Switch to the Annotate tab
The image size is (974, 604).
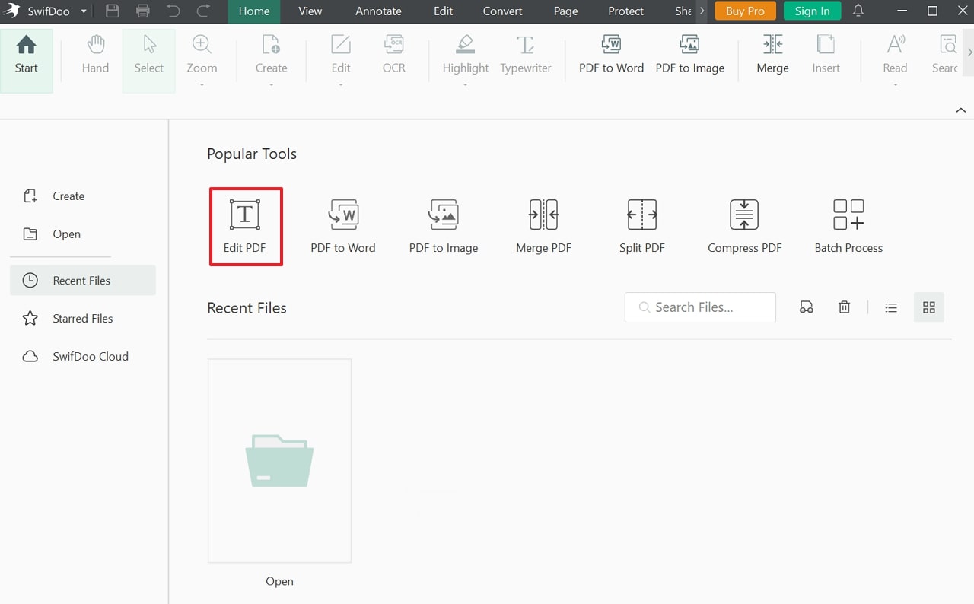(378, 11)
